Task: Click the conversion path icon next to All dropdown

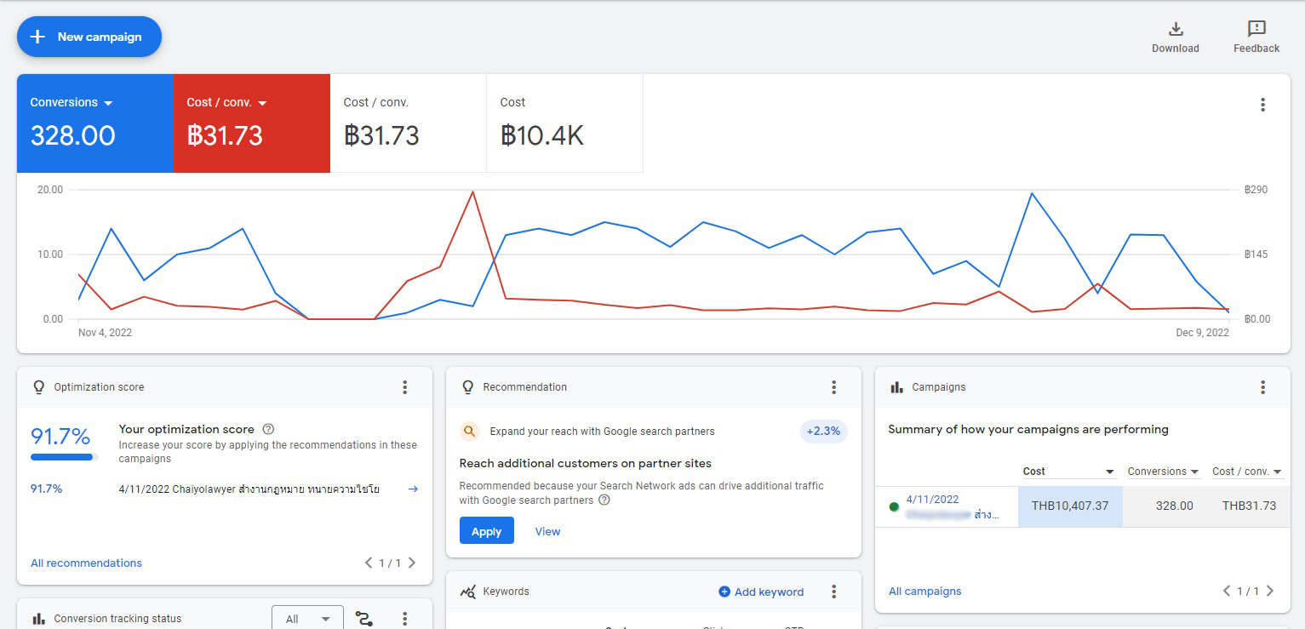Action: pos(364,619)
